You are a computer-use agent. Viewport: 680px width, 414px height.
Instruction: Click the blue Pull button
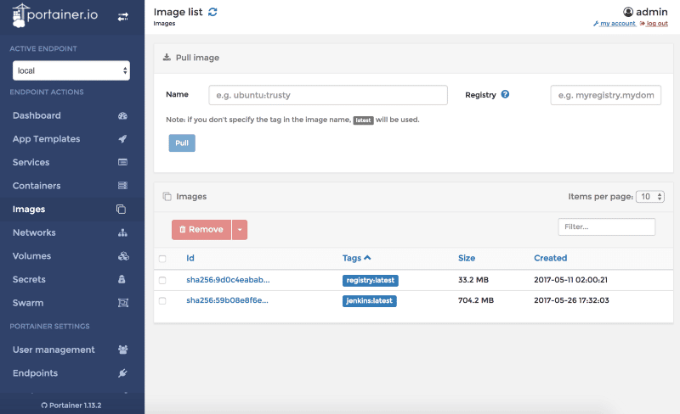pos(182,143)
